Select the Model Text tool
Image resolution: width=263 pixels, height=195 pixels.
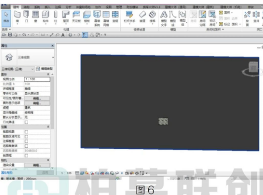click(x=164, y=18)
